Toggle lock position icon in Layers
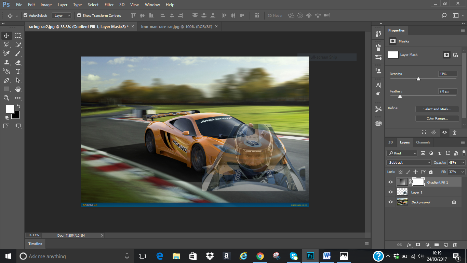The height and width of the screenshot is (263, 467). (416, 172)
